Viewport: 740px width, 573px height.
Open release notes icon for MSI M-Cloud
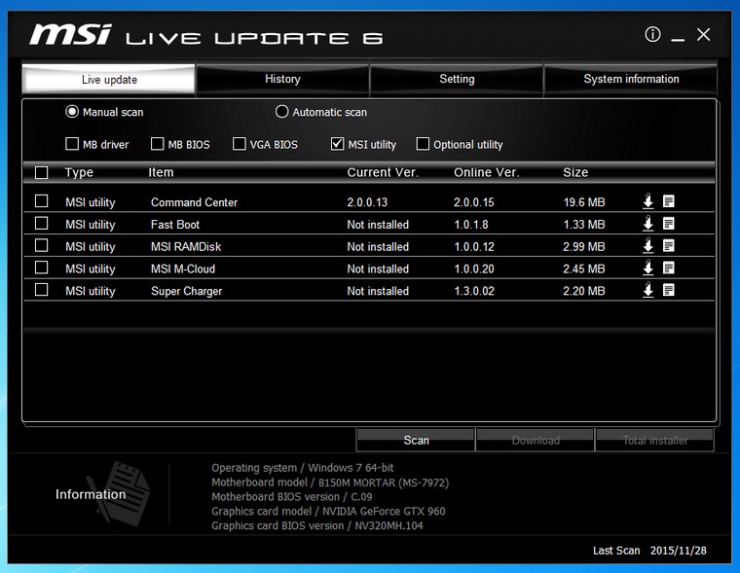[x=668, y=268]
